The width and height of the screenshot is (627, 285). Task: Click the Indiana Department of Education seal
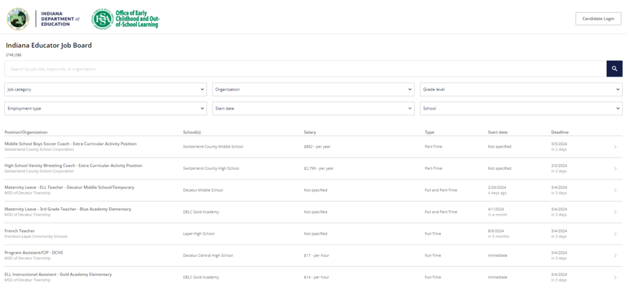(18, 19)
